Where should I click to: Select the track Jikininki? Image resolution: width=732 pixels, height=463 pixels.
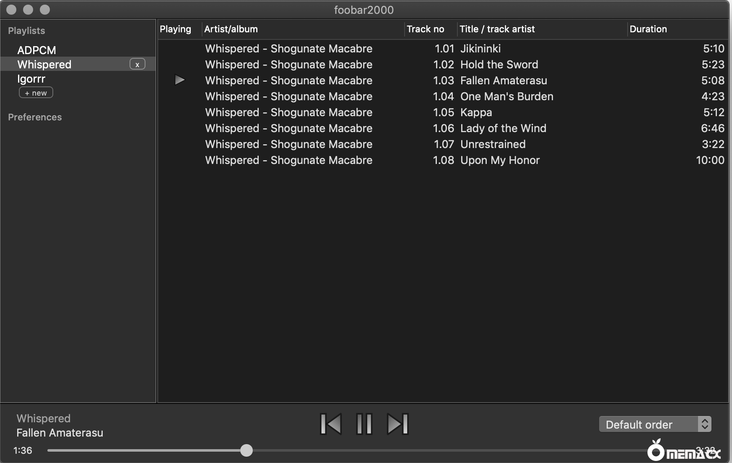click(x=480, y=49)
